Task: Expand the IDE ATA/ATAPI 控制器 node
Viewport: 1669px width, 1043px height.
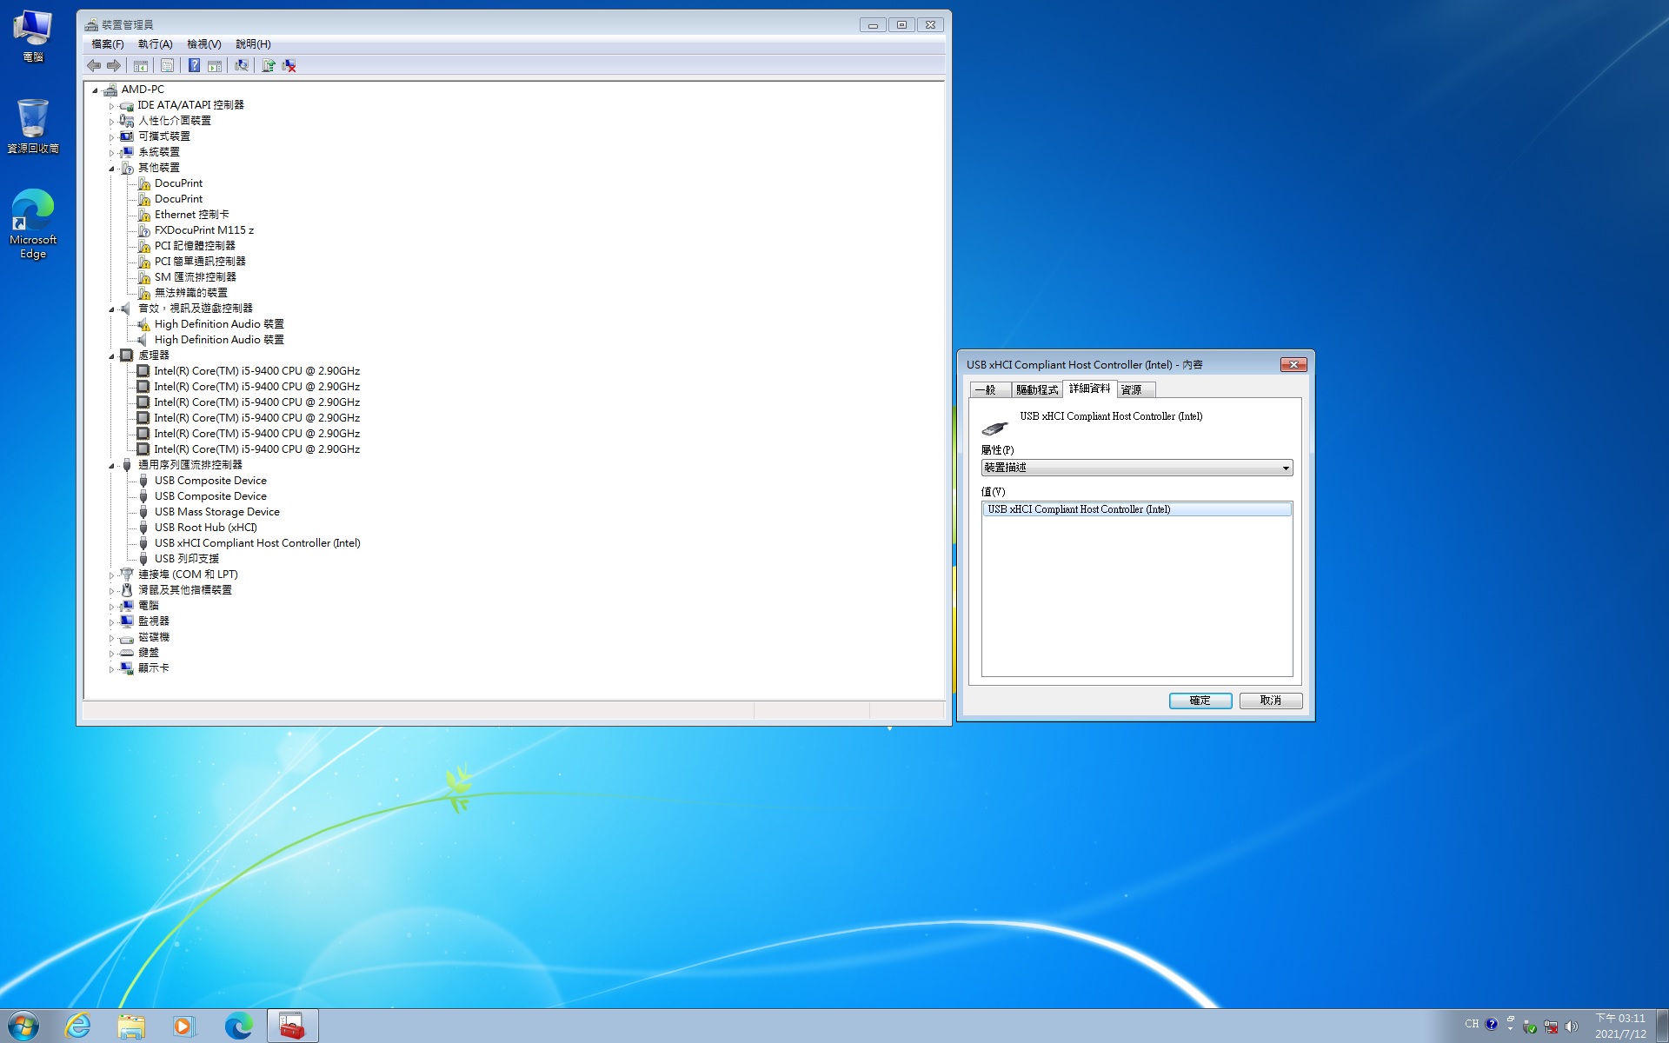Action: coord(111,105)
